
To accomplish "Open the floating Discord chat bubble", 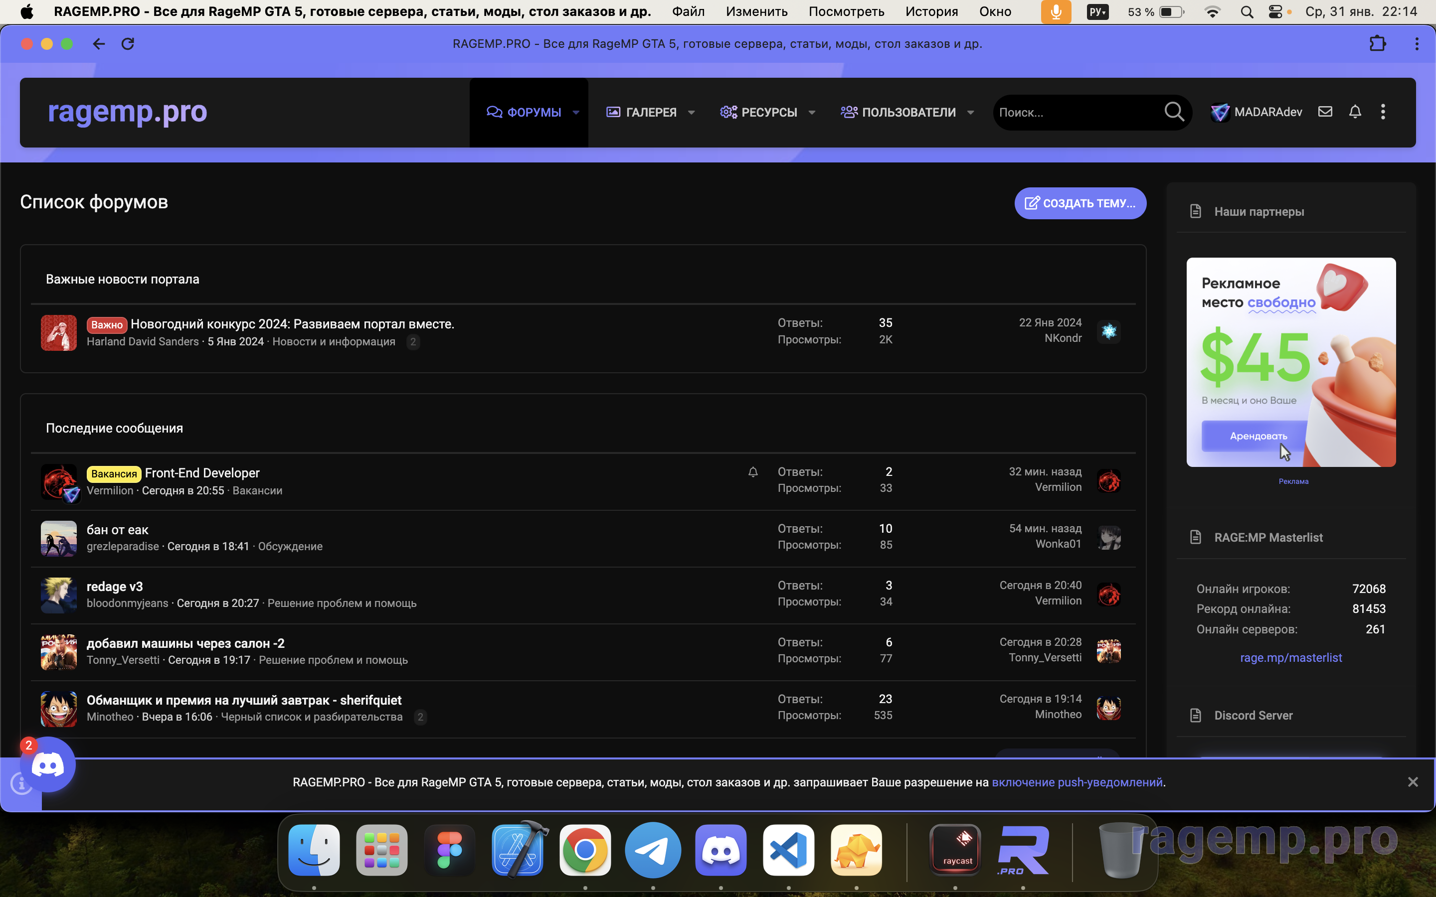I will (47, 765).
